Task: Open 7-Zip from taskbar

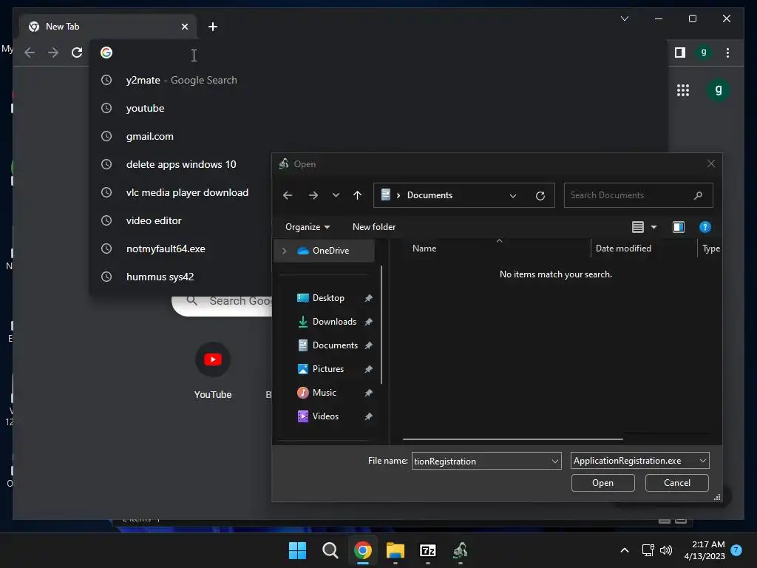Action: click(428, 550)
